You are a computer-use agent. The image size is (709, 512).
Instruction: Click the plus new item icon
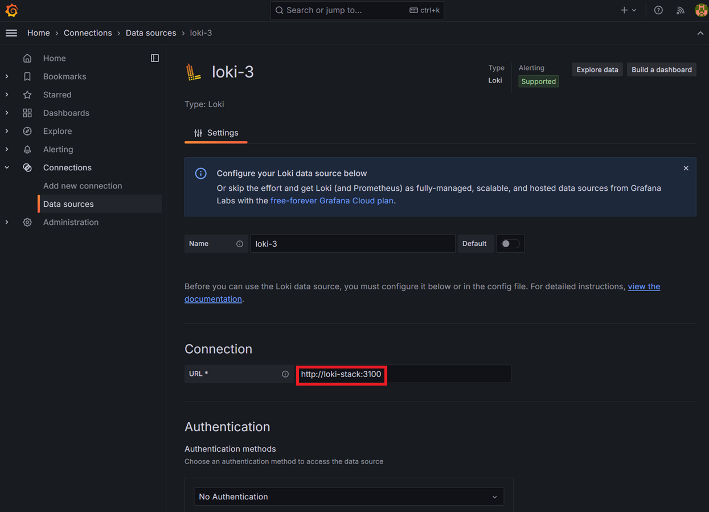(624, 10)
